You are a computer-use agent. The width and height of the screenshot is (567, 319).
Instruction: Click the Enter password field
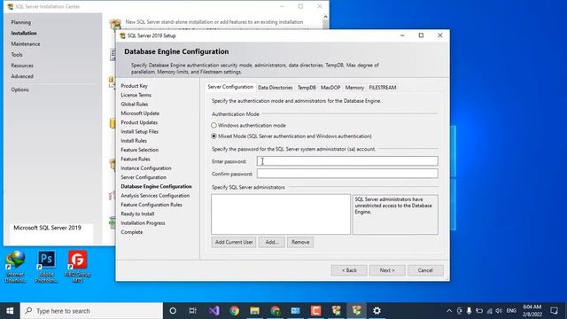(347, 161)
